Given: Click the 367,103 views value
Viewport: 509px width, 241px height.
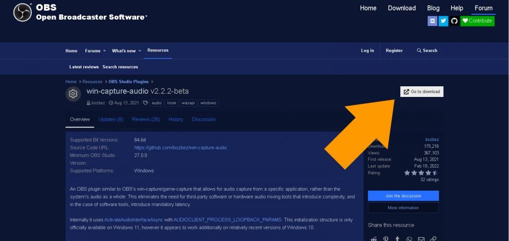Looking at the screenshot, I should 432,153.
